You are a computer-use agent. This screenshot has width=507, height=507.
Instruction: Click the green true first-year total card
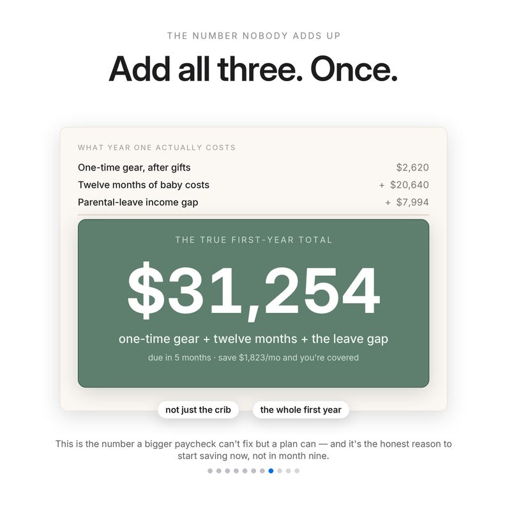tap(253, 303)
